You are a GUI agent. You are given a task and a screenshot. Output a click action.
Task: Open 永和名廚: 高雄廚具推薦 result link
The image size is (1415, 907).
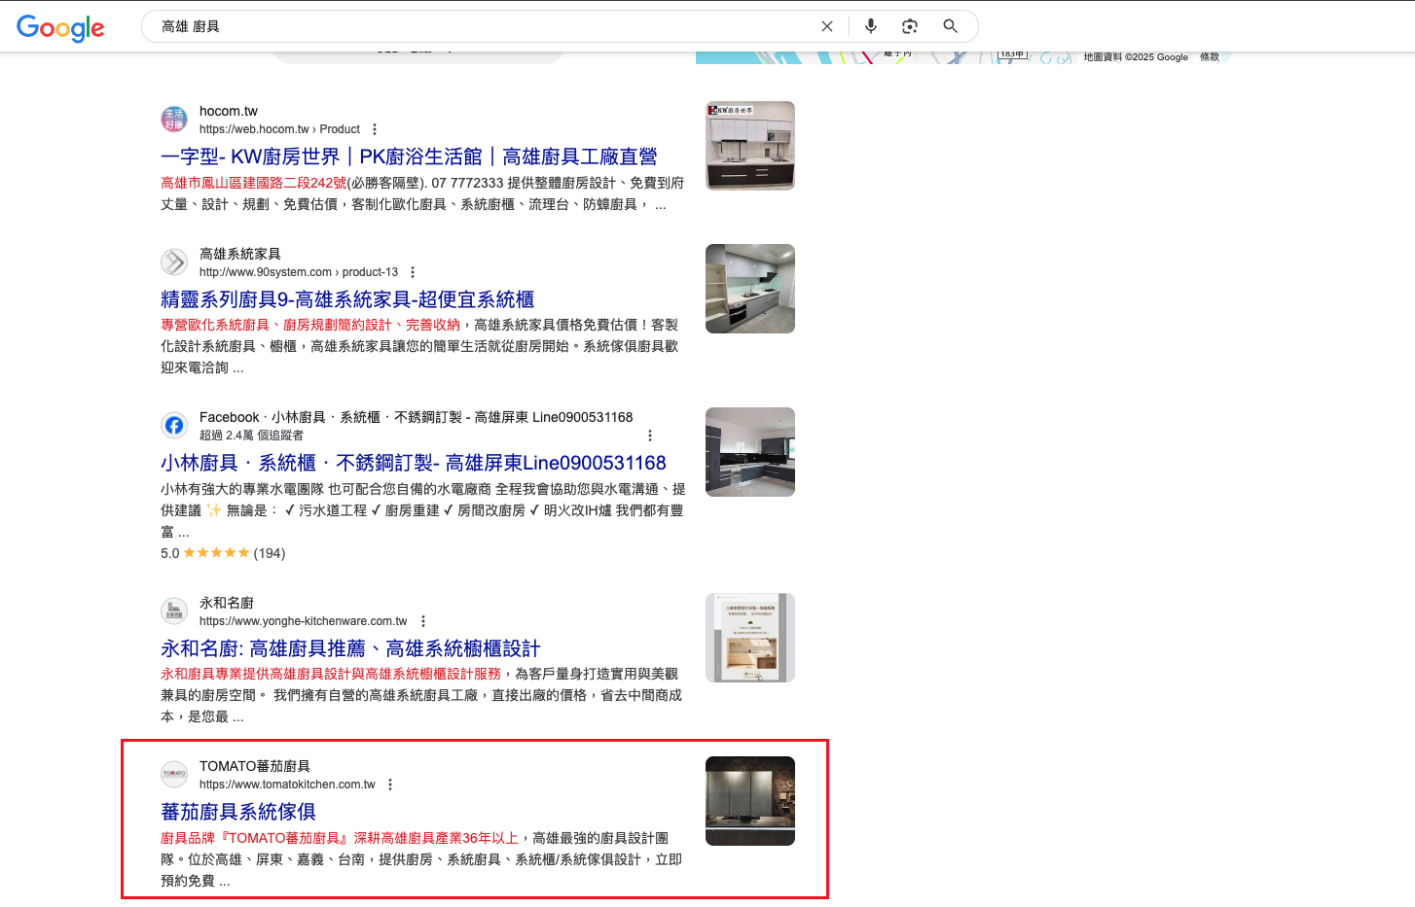350,648
